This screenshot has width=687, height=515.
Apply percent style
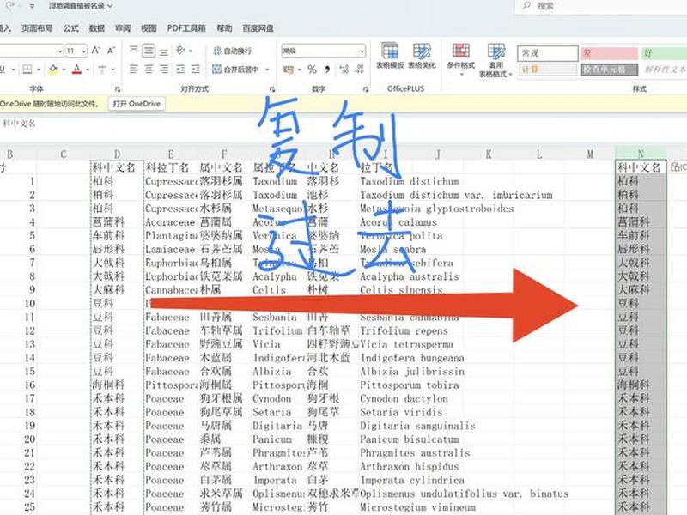pos(312,70)
